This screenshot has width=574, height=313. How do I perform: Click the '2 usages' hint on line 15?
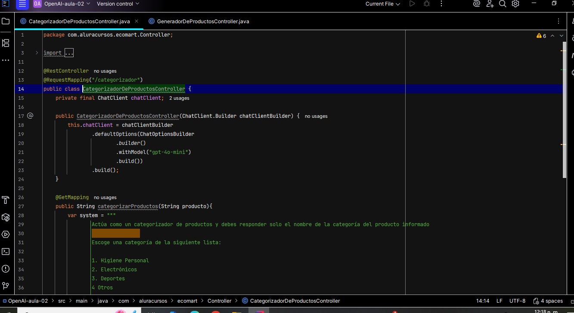pyautogui.click(x=179, y=98)
